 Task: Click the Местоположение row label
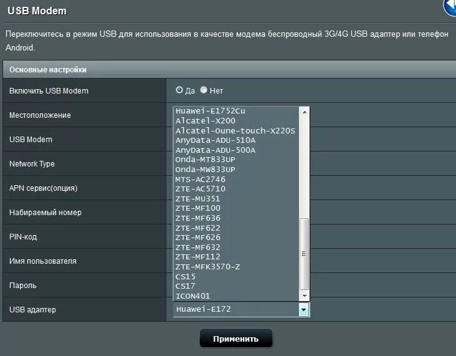(40, 115)
